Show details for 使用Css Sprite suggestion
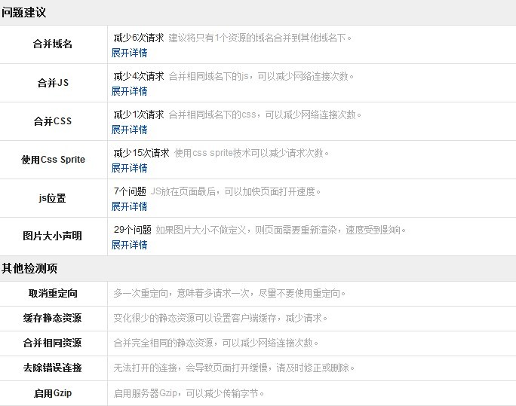This screenshot has height=406, width=516. 129,168
